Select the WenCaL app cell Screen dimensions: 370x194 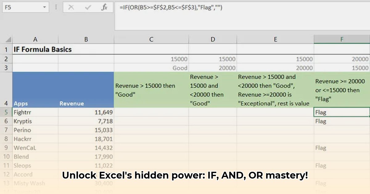pos(35,148)
